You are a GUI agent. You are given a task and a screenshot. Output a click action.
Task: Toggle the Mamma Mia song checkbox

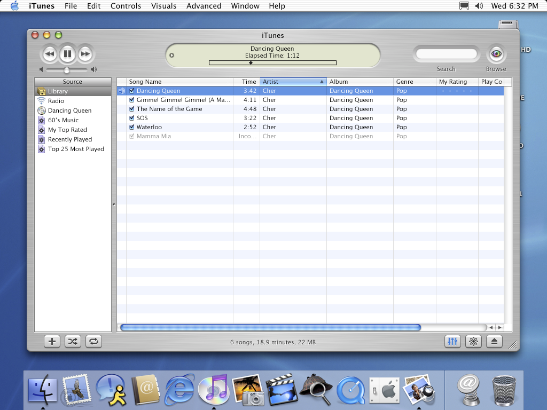tap(132, 136)
